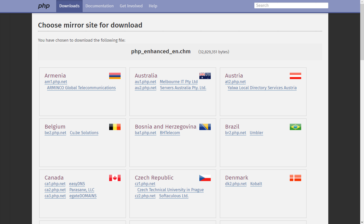Click the Armenia country heading
Screen dimensions: 364x224
click(x=55, y=76)
